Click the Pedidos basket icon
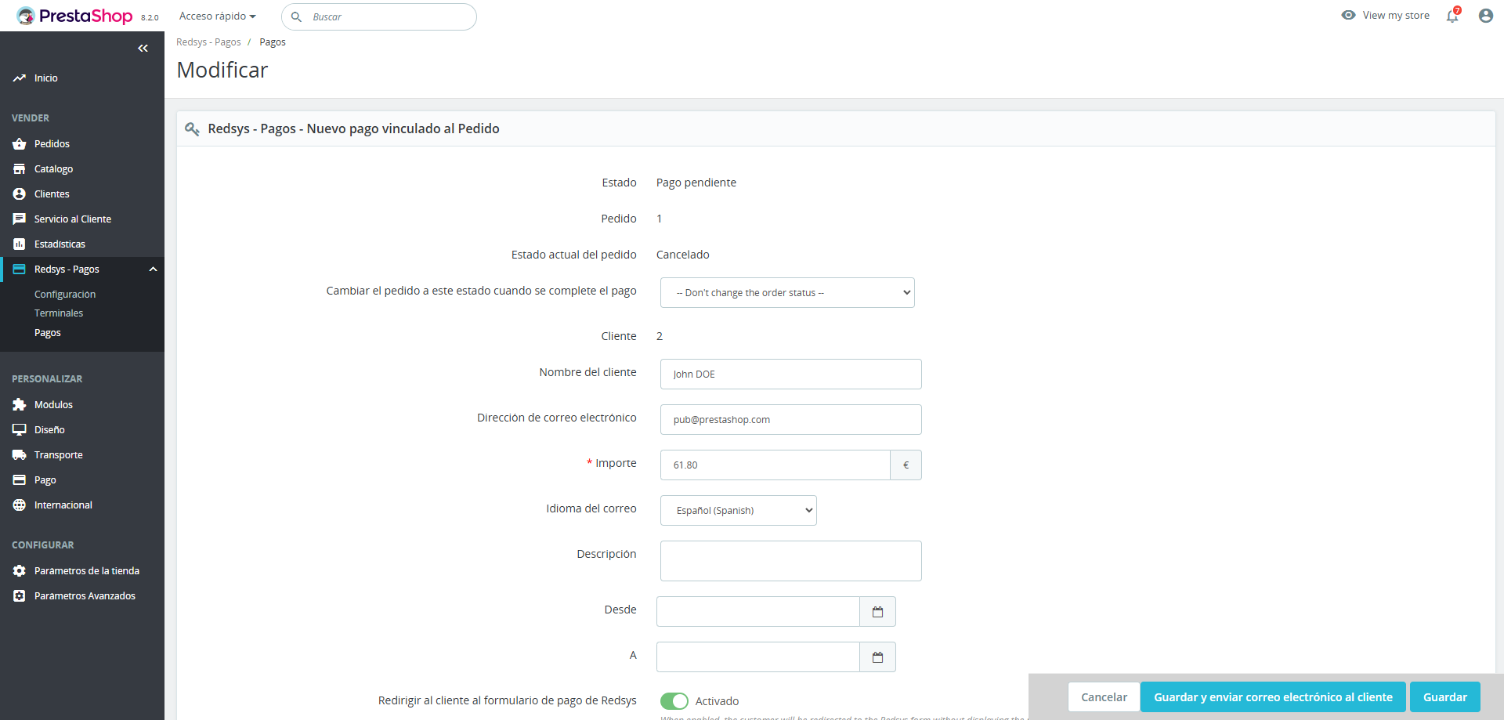The width and height of the screenshot is (1504, 720). click(20, 144)
